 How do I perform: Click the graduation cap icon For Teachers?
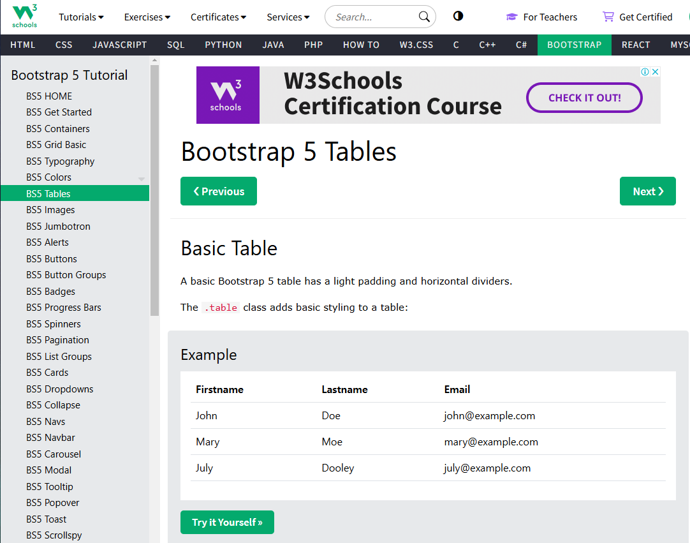coord(512,17)
